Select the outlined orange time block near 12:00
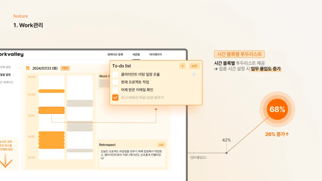The image size is (322, 181). click(x=52, y=110)
